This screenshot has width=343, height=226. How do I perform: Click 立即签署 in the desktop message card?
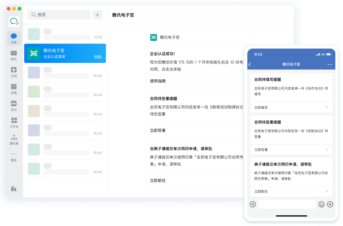click(x=158, y=130)
